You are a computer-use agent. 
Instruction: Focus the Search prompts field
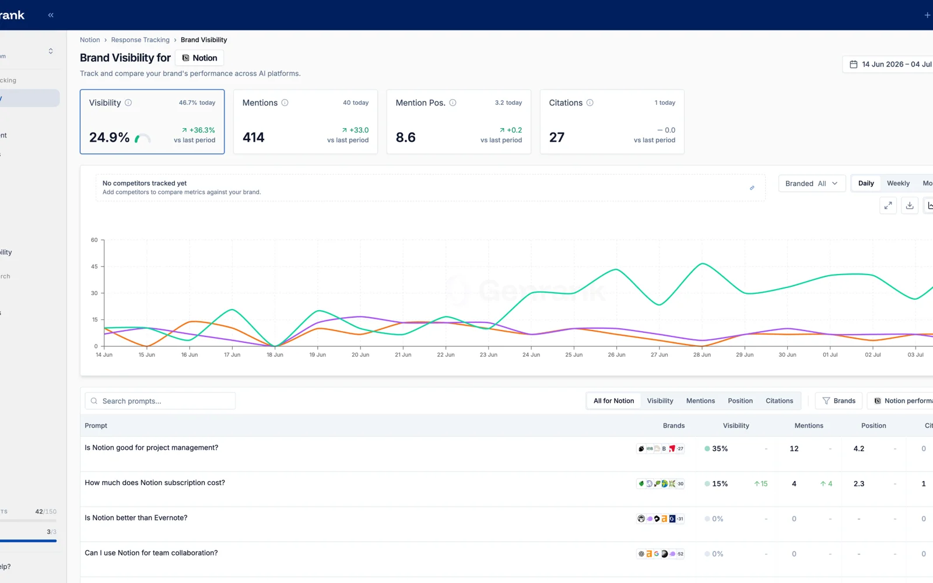point(160,401)
